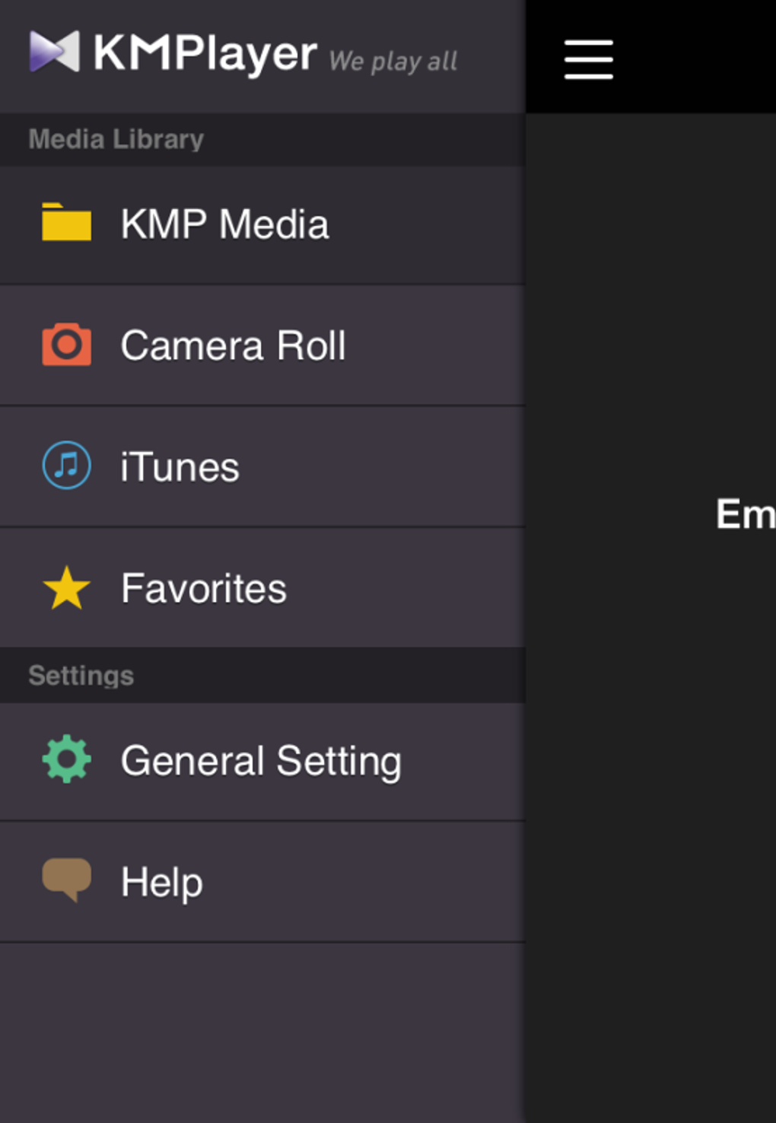Select the Help label text
776x1123 pixels.
tap(162, 883)
